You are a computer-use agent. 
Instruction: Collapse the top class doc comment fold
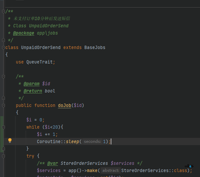tap(3, 11)
